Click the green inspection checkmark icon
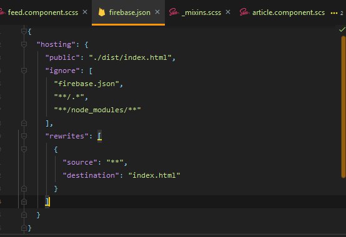Viewport: 346px width, 237px height. (x=342, y=29)
